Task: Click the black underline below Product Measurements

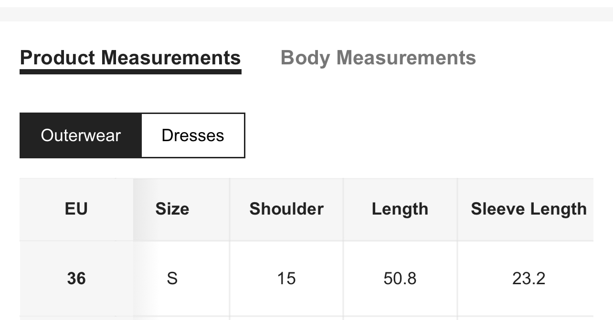Action: coord(130,72)
